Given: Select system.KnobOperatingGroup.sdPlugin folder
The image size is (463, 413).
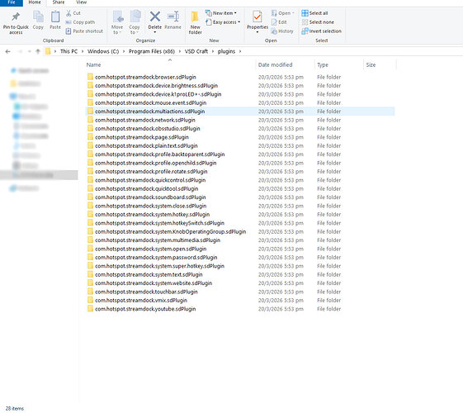Looking at the screenshot, I should pyautogui.click(x=170, y=231).
